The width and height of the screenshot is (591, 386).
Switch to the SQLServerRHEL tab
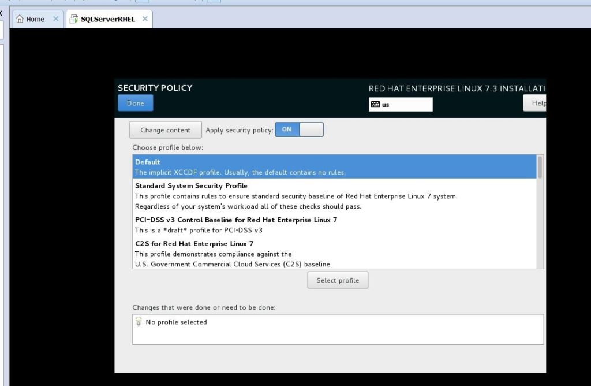tap(108, 19)
